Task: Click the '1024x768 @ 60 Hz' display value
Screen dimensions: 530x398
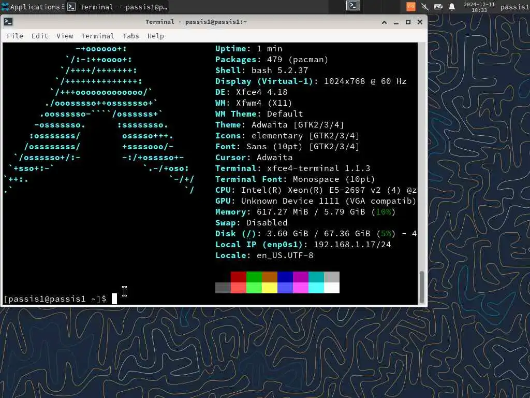Action: (x=365, y=81)
